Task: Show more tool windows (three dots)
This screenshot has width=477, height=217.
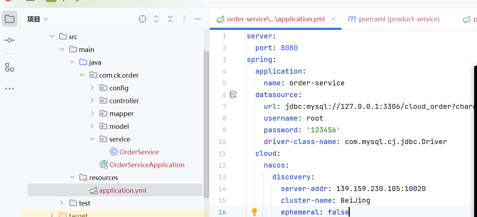Action: pyautogui.click(x=10, y=89)
